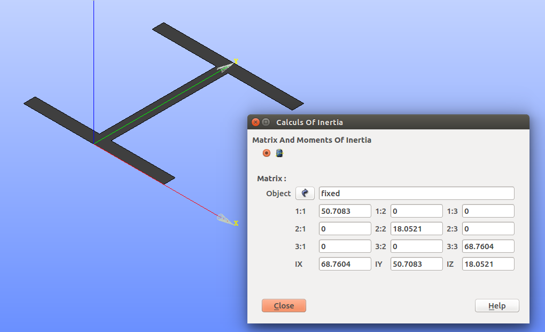This screenshot has height=332, width=545.
Task: Click the 1:3 matrix field
Action: tap(488, 211)
